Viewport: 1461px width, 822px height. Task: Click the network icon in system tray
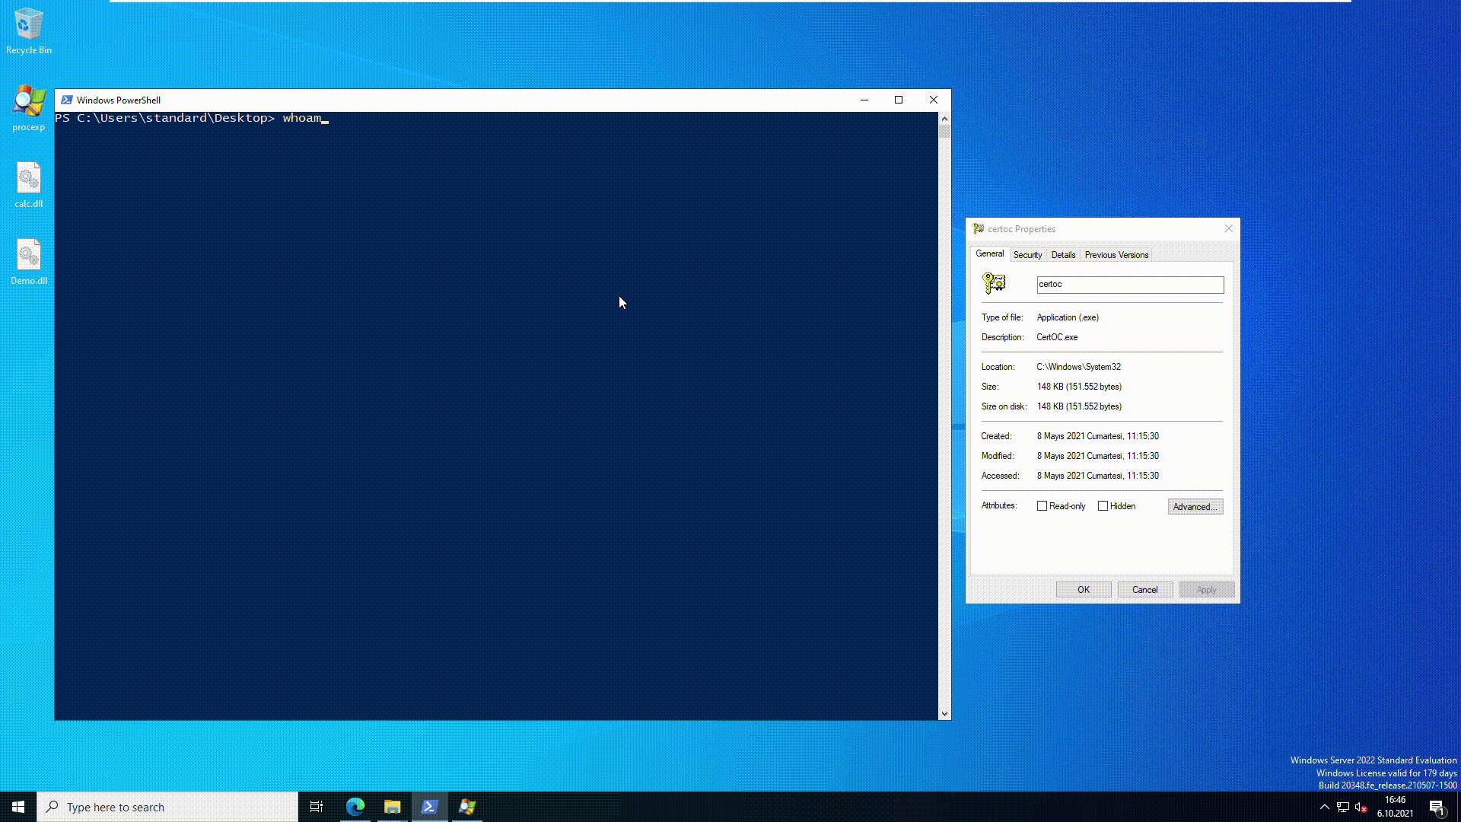(1341, 808)
